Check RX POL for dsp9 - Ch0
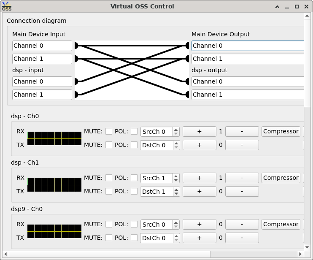Image resolution: width=313 pixels, height=260 pixels. pos(134,224)
